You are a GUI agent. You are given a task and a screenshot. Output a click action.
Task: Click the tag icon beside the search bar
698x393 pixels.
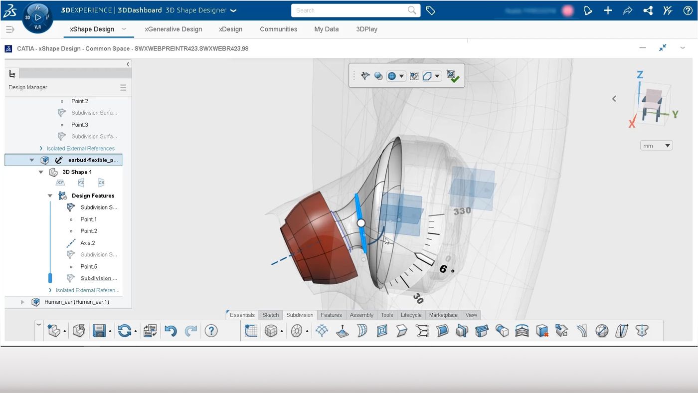point(430,10)
